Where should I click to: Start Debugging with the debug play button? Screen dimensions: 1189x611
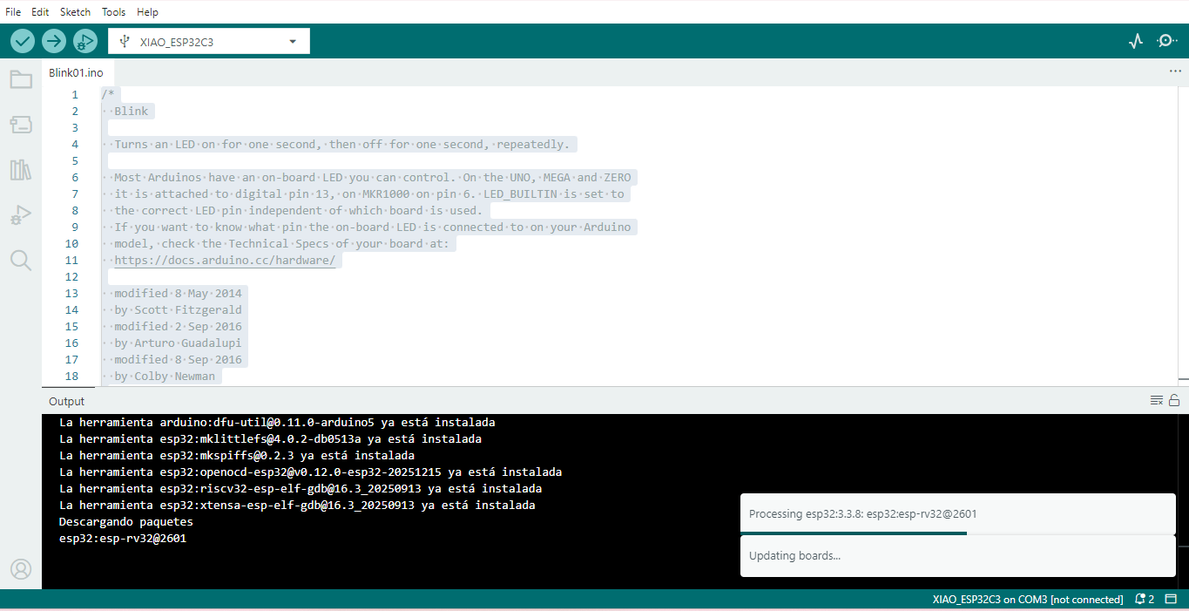[x=85, y=41]
